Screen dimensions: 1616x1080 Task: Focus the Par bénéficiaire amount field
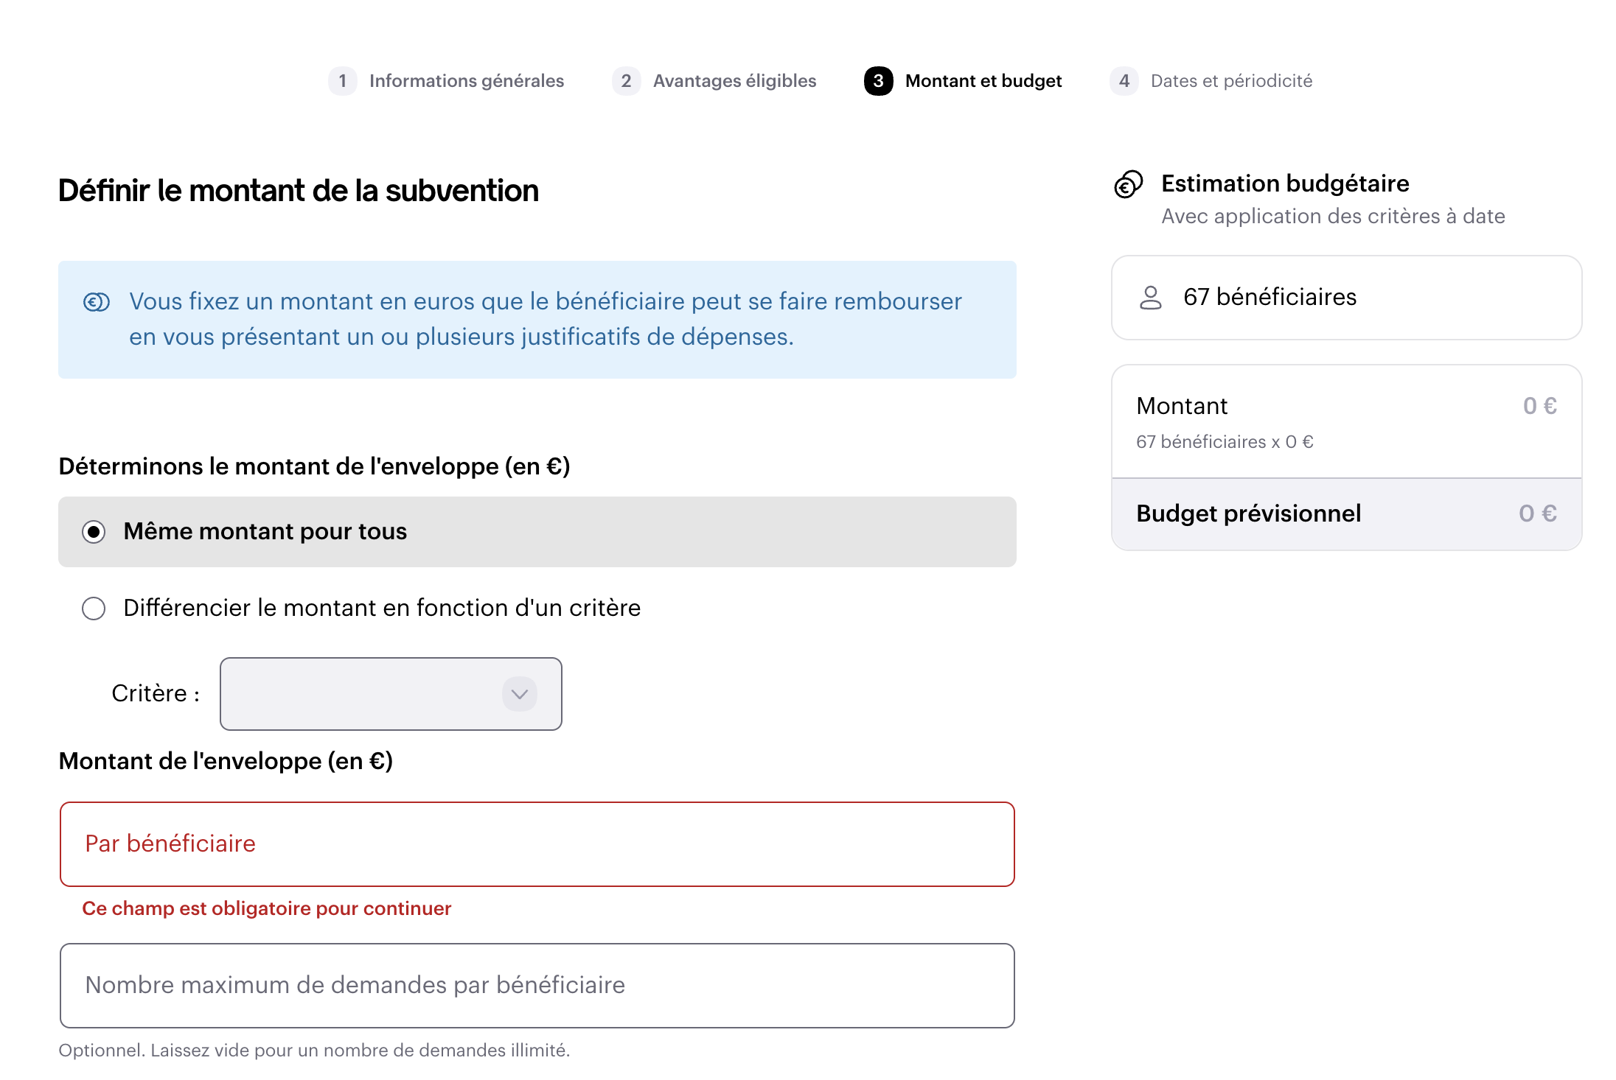(537, 844)
